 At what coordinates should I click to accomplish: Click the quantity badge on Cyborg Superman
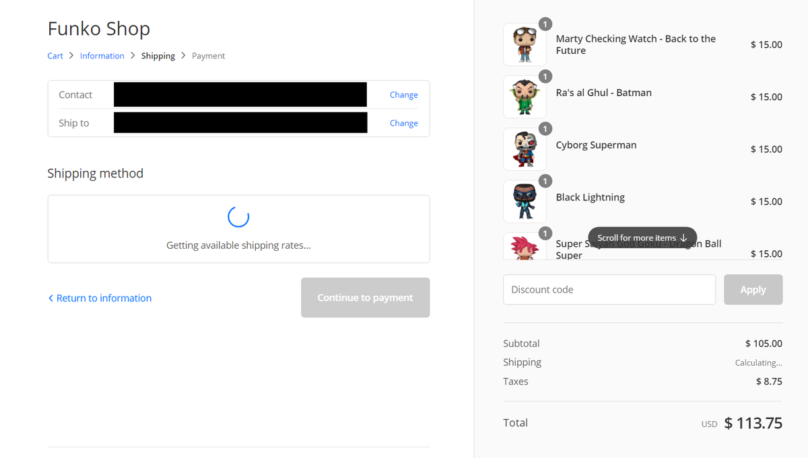pos(545,128)
